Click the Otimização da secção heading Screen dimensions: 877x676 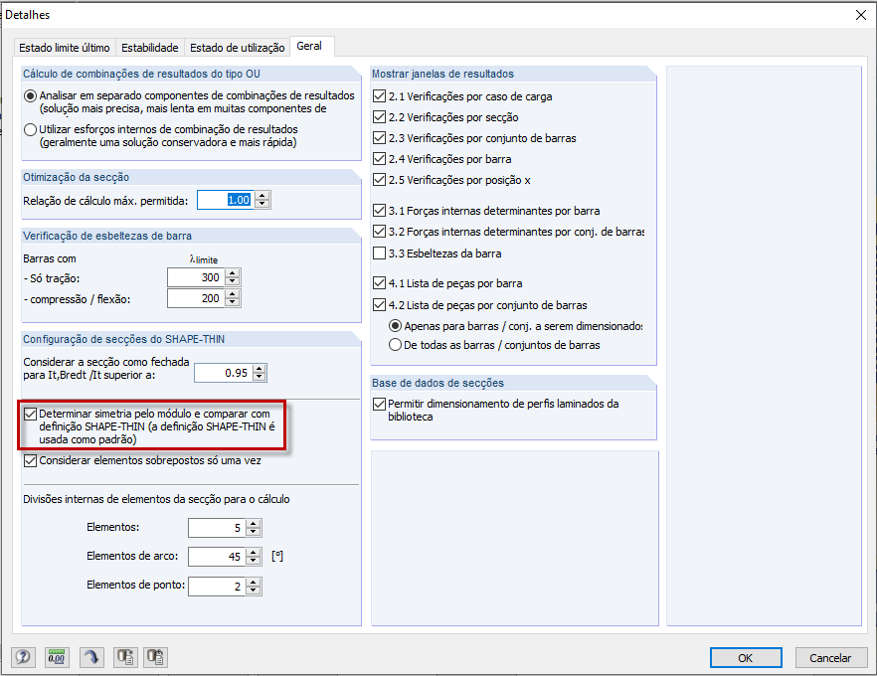[76, 177]
